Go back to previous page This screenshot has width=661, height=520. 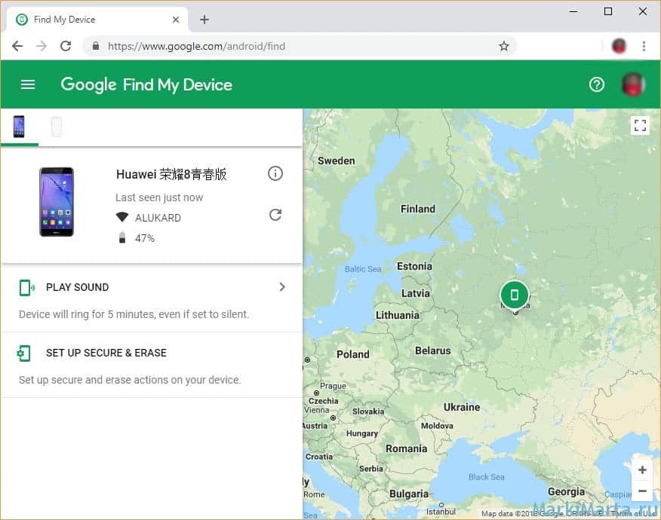pos(17,46)
